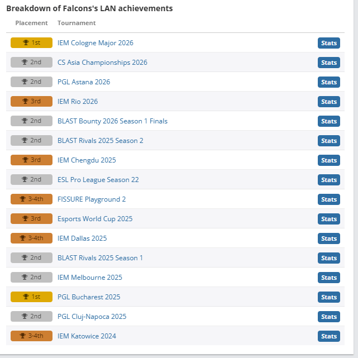Click the Breakdown of Falcons's LAN achievements heading

89,8
